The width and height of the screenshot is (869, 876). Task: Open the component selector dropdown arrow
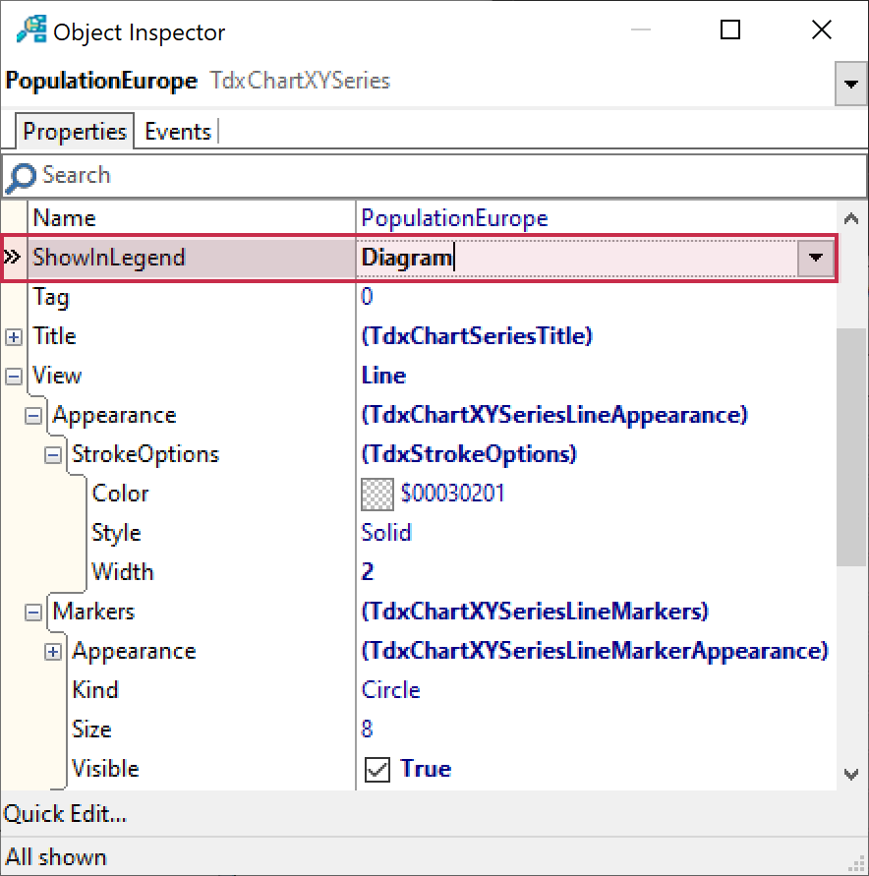click(x=849, y=86)
